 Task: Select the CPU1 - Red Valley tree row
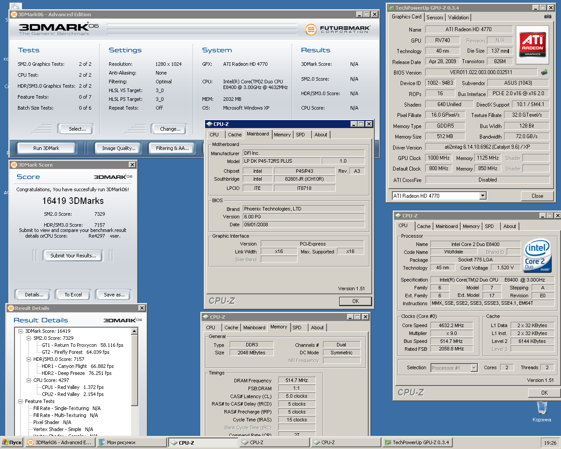click(x=72, y=387)
